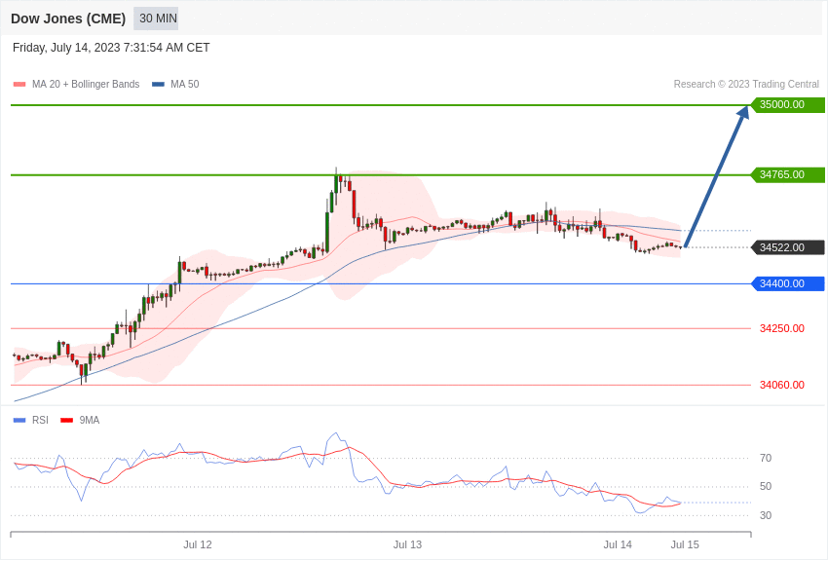Click the Jul 14 axis label

coord(618,544)
